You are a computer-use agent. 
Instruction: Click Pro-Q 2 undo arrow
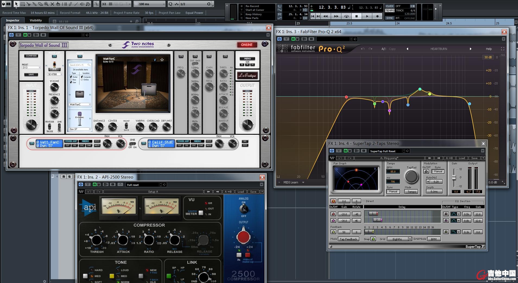(x=363, y=49)
